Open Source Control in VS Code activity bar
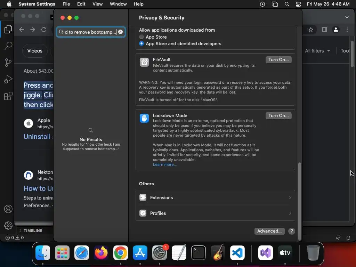Screen dimensions: 356x267 tap(8, 63)
